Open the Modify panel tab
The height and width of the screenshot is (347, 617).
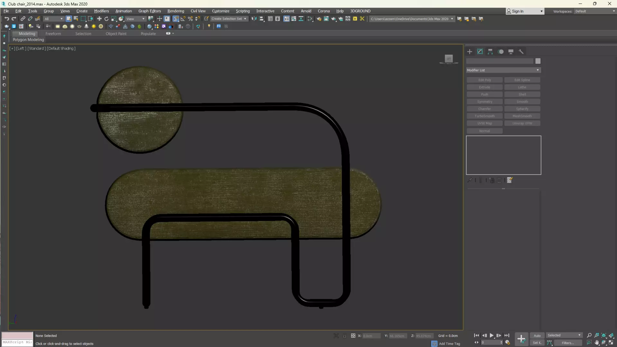tap(480, 52)
